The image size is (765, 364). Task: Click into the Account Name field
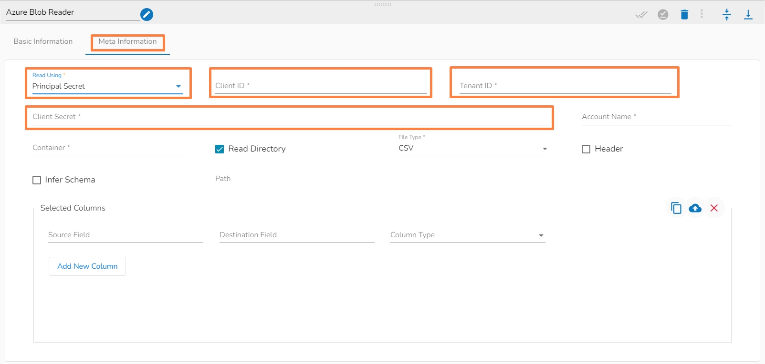click(x=657, y=117)
